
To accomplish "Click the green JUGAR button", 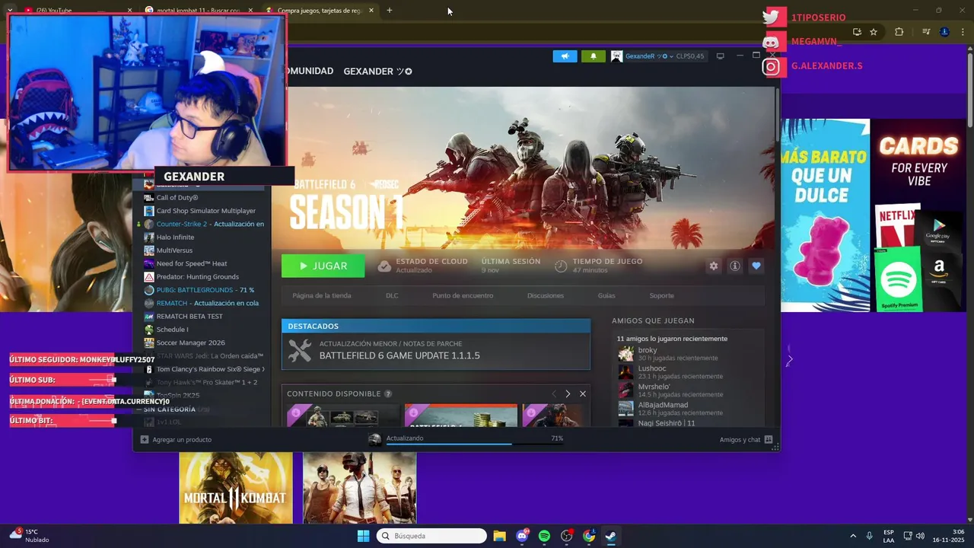I will [x=323, y=266].
